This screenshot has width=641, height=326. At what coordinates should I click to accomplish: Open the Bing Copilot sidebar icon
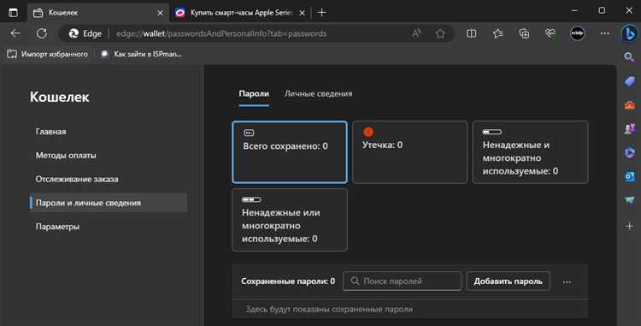point(630,34)
